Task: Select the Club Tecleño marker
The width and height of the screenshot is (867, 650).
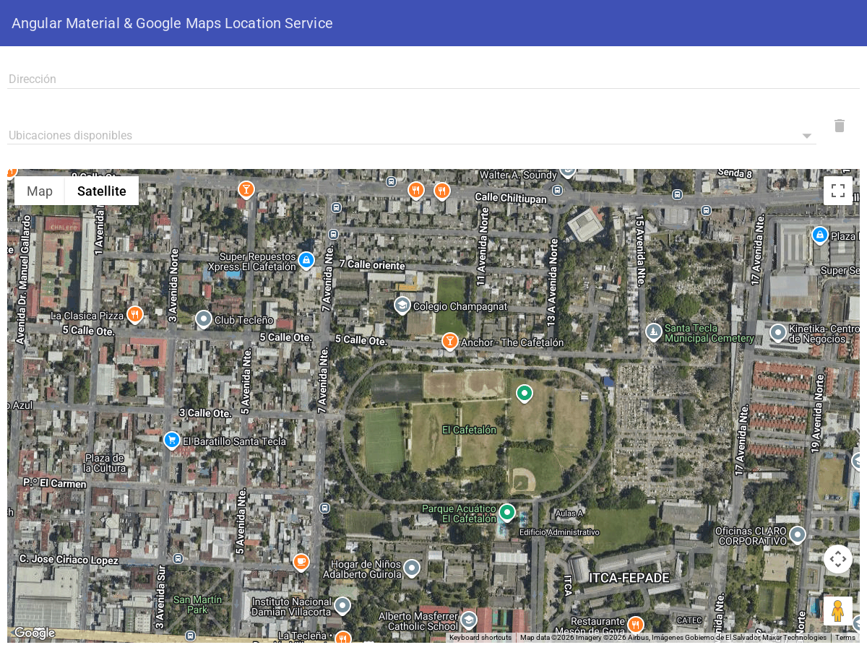Action: (x=204, y=318)
